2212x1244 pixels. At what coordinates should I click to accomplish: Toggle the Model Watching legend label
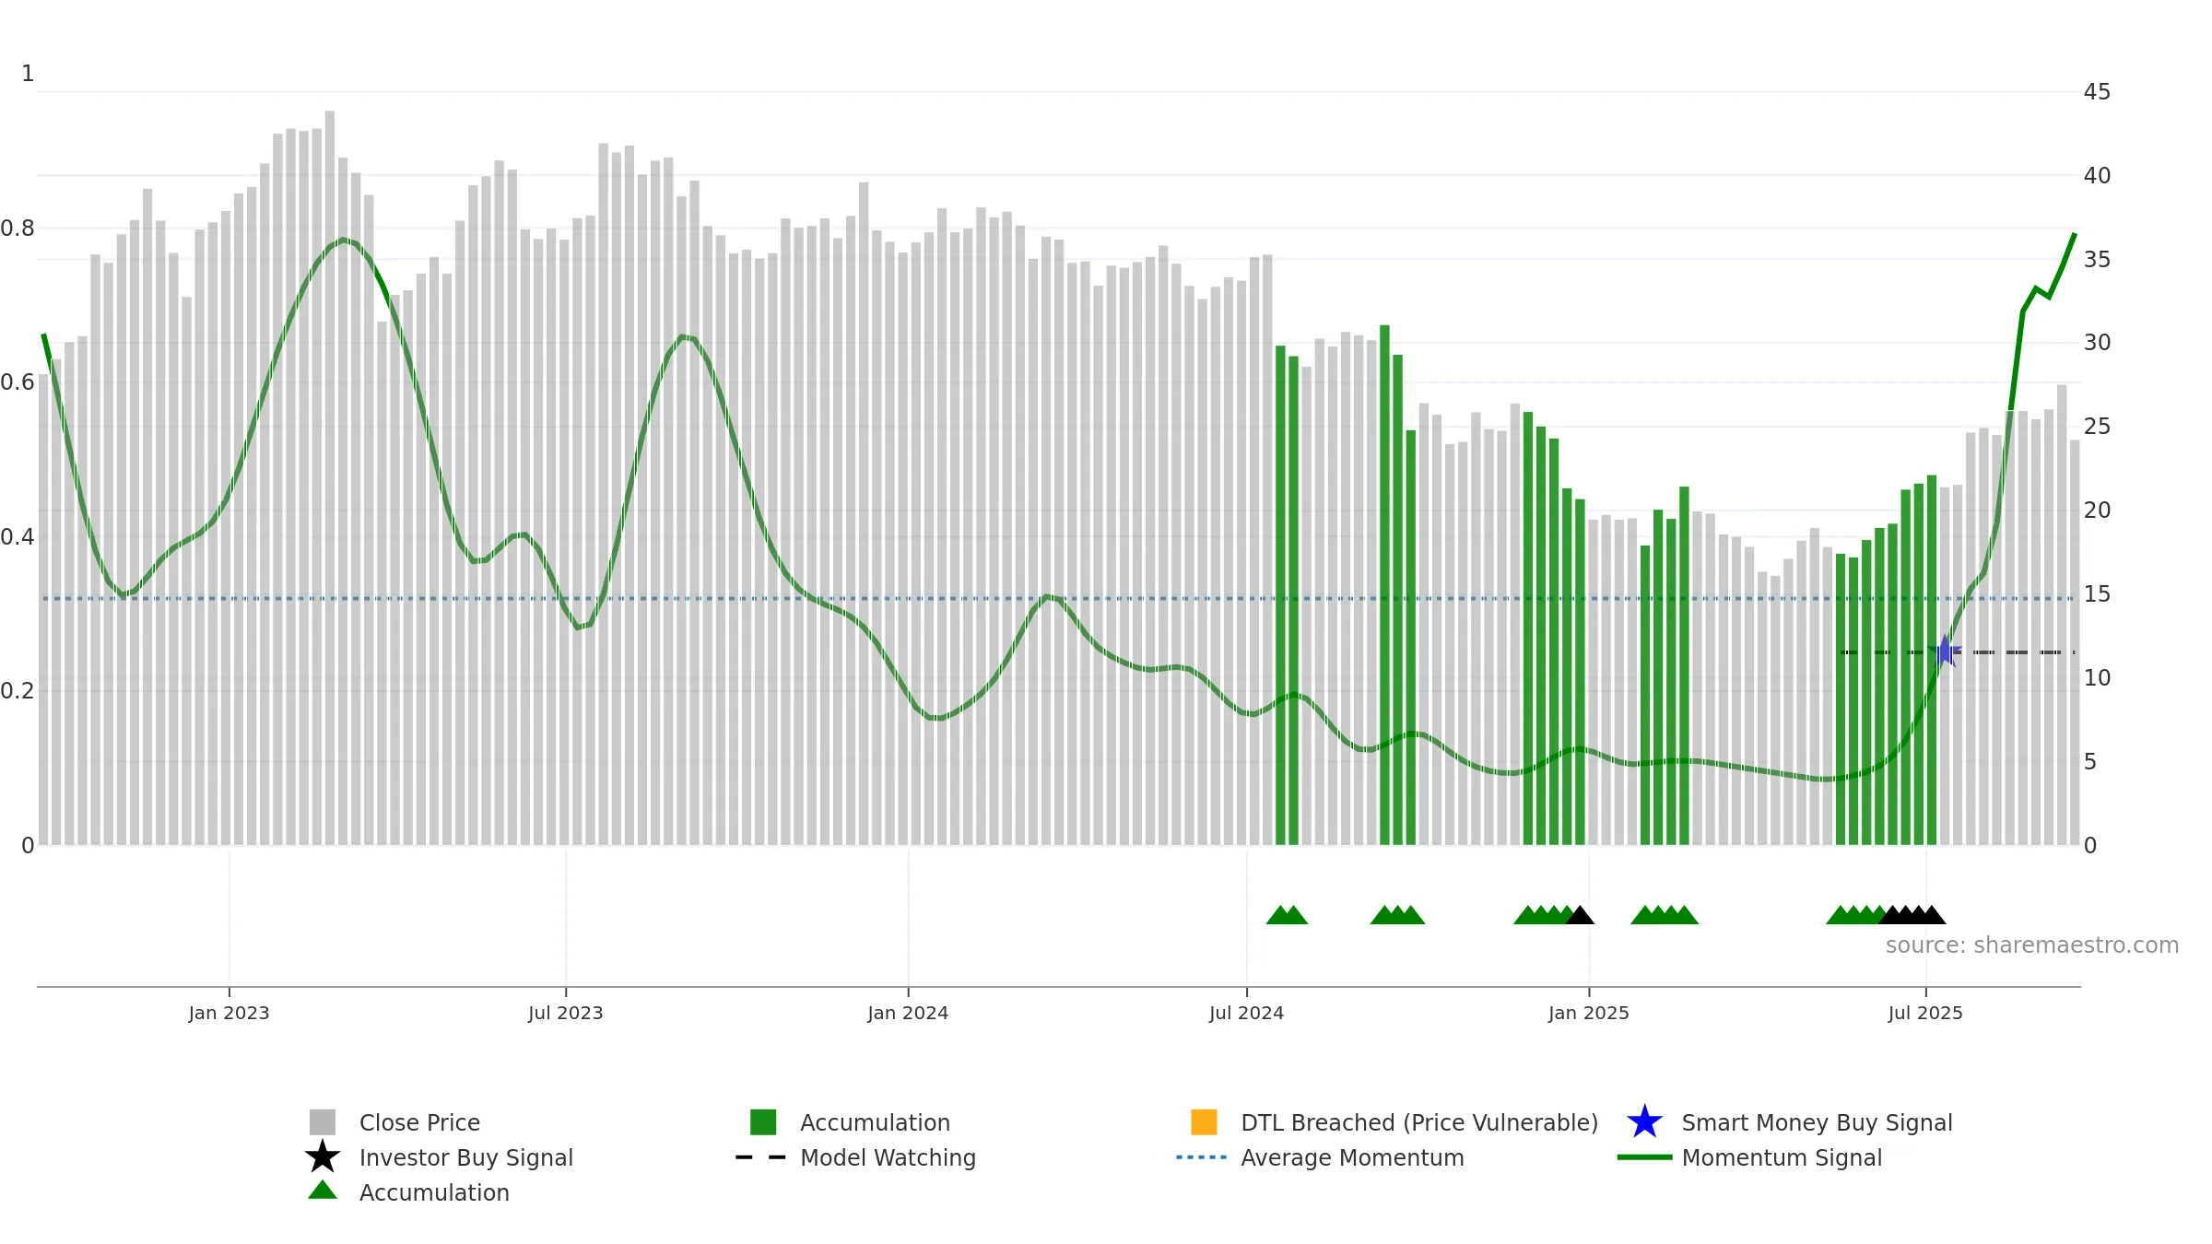(888, 1157)
